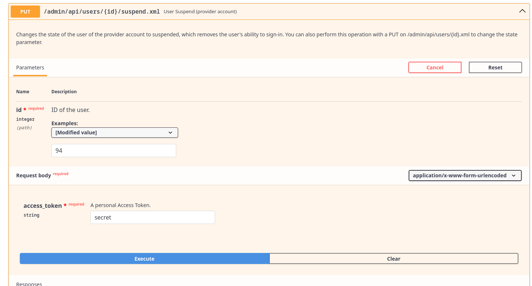Focus the id field containing 94
This screenshot has width=532, height=286.
coord(114,151)
